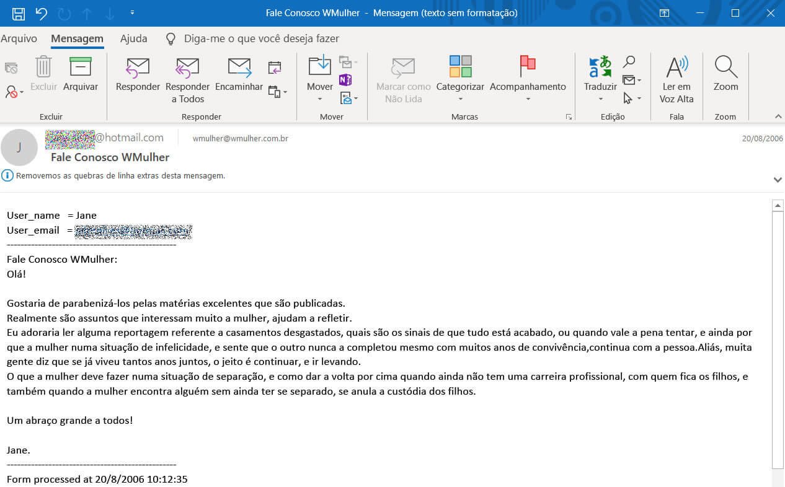Screen dimensions: 785x487
Task: Open the Mover dropdown
Action: tap(320, 79)
